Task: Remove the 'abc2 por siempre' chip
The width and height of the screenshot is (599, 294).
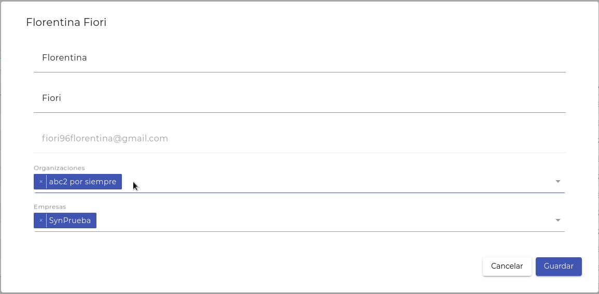Action: pyautogui.click(x=41, y=182)
